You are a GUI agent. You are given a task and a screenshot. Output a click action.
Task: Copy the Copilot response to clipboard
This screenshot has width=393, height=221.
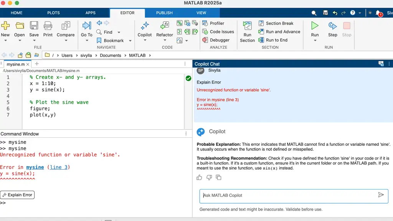point(218,177)
